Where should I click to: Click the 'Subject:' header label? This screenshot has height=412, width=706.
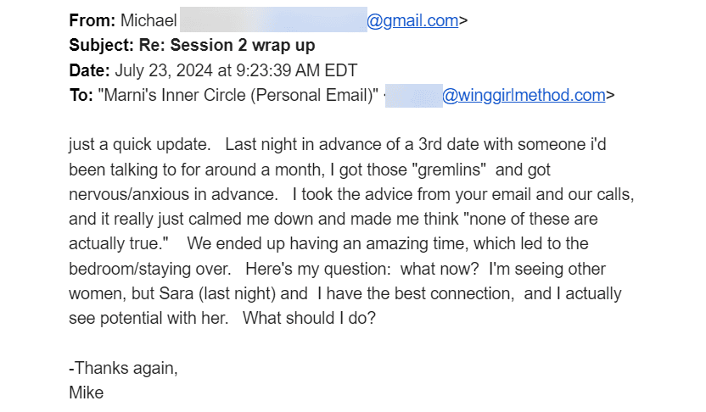pos(101,46)
